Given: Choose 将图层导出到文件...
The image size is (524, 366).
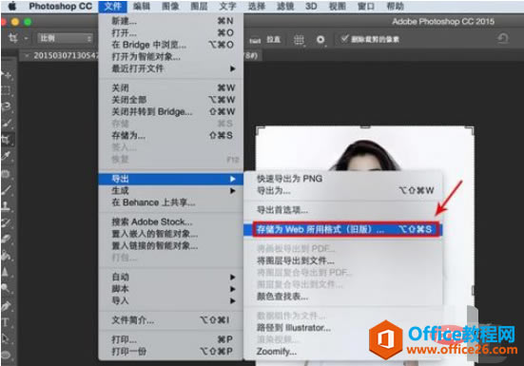Looking at the screenshot, I should (343, 260).
